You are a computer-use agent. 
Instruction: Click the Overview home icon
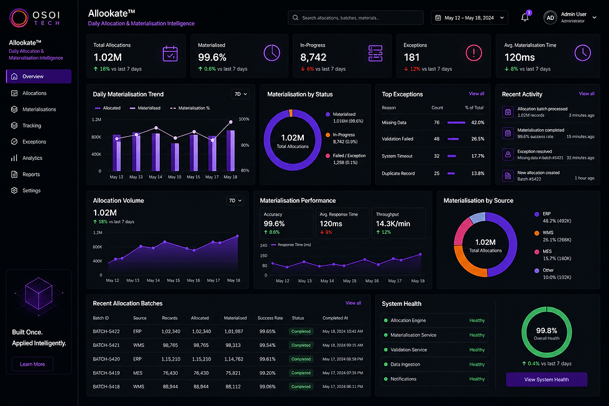pos(14,76)
